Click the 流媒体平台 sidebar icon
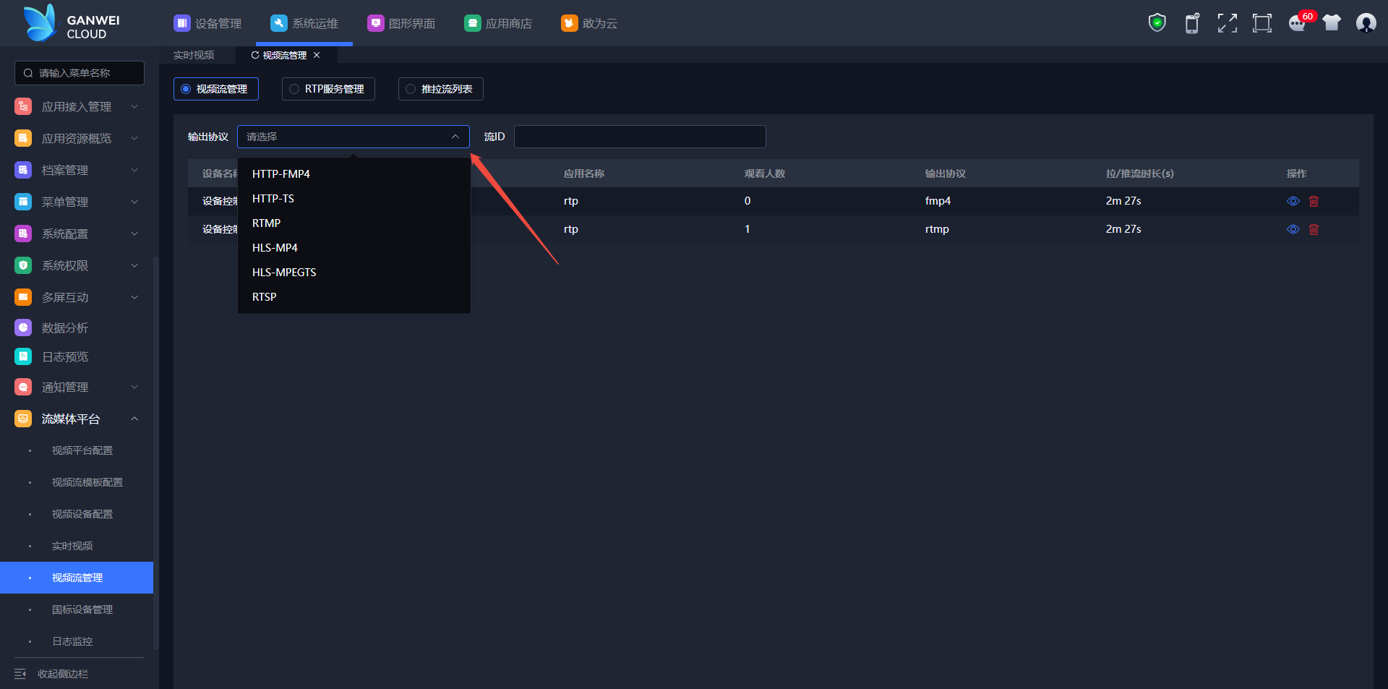The width and height of the screenshot is (1388, 689). [23, 419]
